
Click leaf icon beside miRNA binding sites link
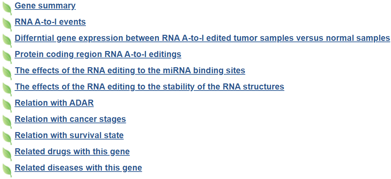coord(7,73)
